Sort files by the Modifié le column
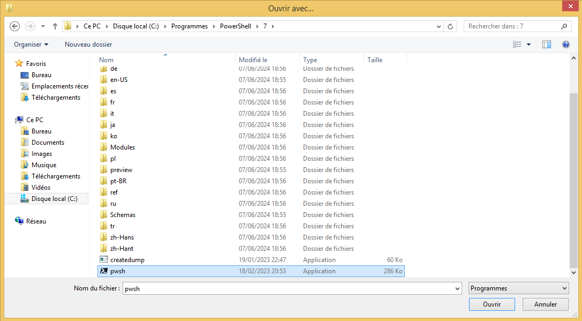 click(253, 60)
